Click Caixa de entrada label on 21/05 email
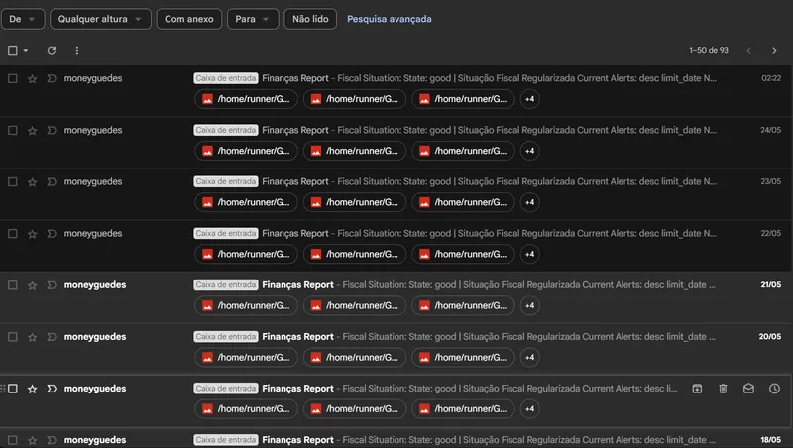Screen dimensions: 793x448 [x=226, y=284]
